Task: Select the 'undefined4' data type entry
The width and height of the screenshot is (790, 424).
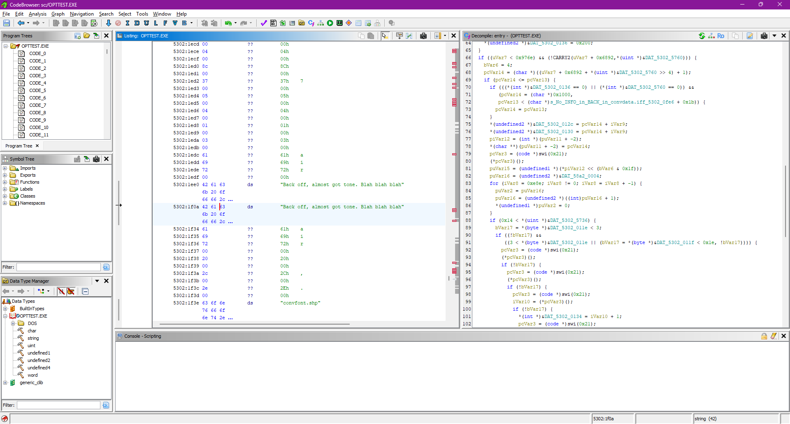Action: (x=39, y=368)
